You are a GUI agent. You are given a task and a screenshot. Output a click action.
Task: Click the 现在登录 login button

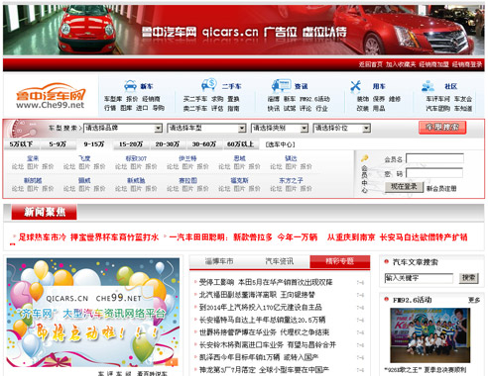point(404,187)
